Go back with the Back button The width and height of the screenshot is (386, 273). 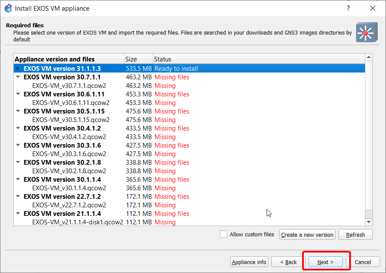tap(288, 262)
